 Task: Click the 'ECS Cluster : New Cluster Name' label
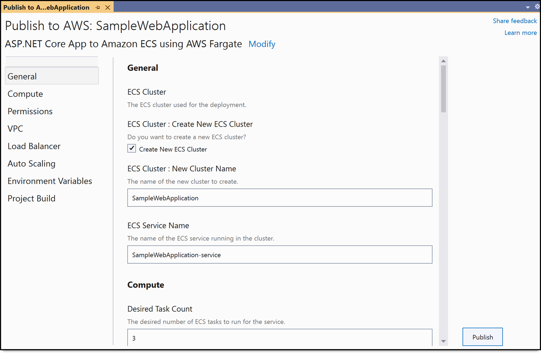point(182,169)
